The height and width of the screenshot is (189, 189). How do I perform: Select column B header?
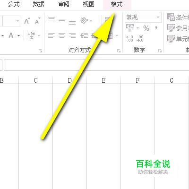coord(9,80)
